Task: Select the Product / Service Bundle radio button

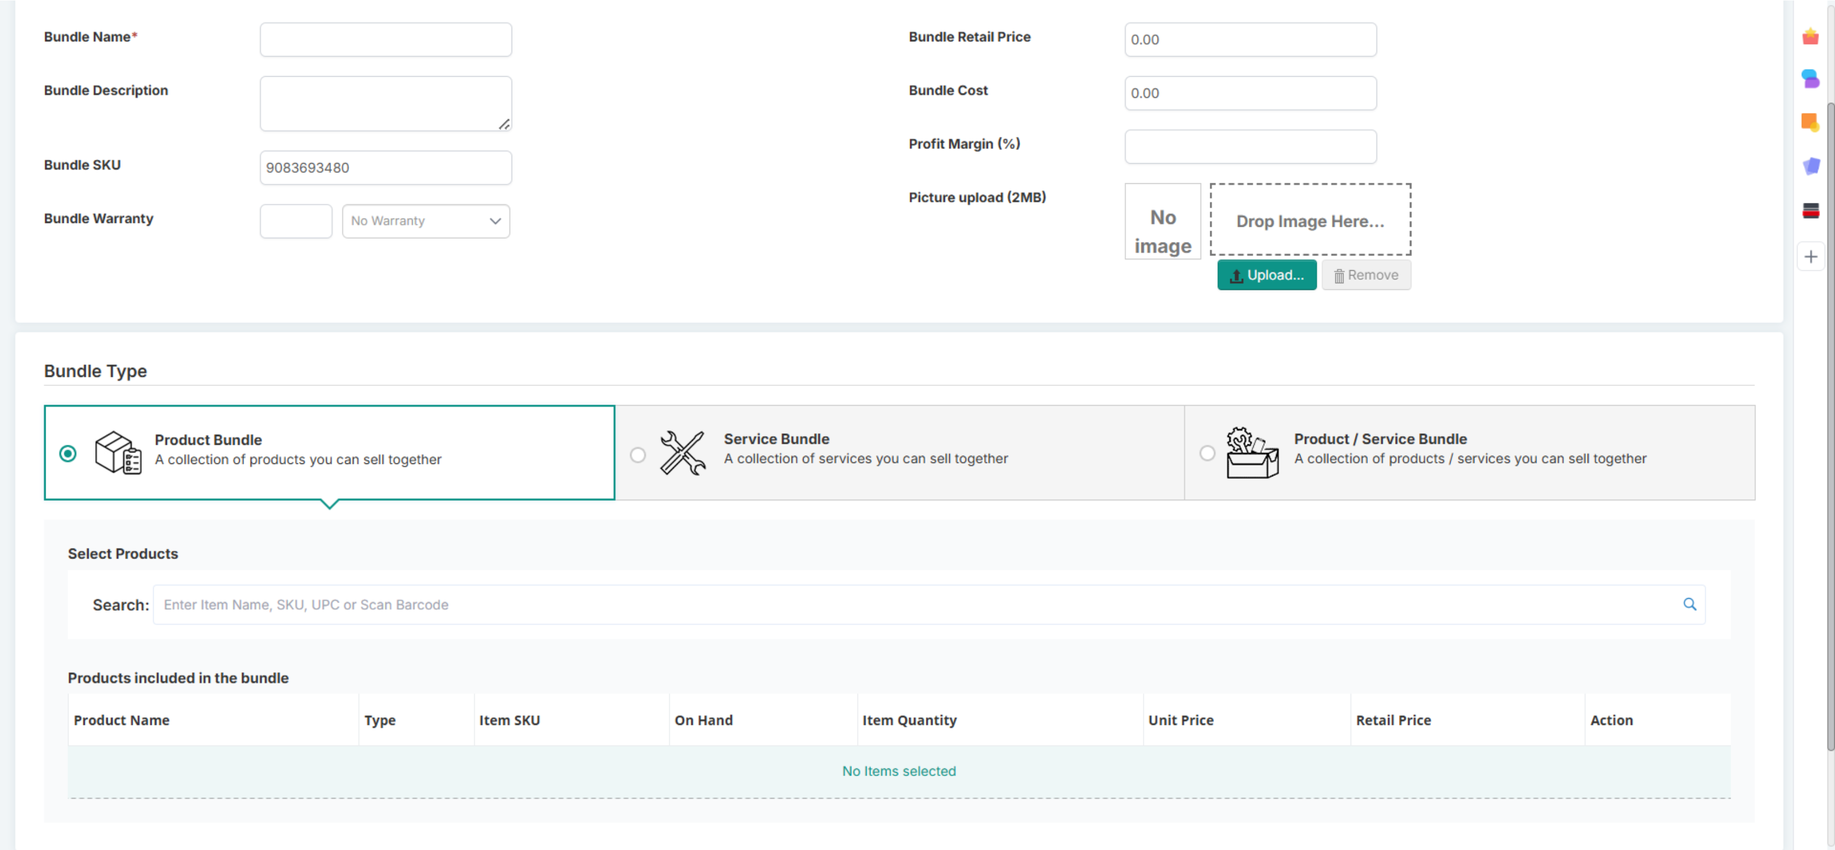Action: [x=1208, y=453]
